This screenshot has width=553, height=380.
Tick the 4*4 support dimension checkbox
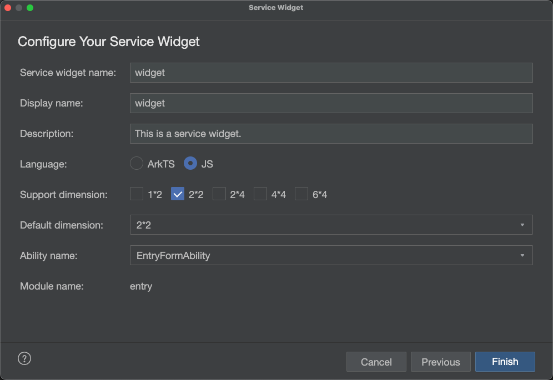coord(260,194)
